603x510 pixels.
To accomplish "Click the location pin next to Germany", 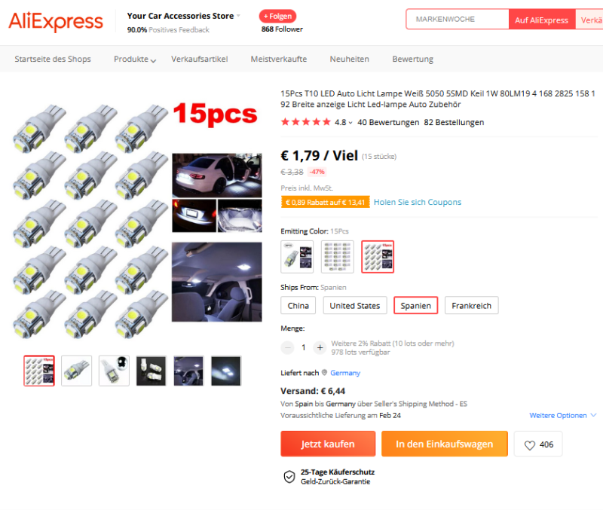I will point(324,372).
